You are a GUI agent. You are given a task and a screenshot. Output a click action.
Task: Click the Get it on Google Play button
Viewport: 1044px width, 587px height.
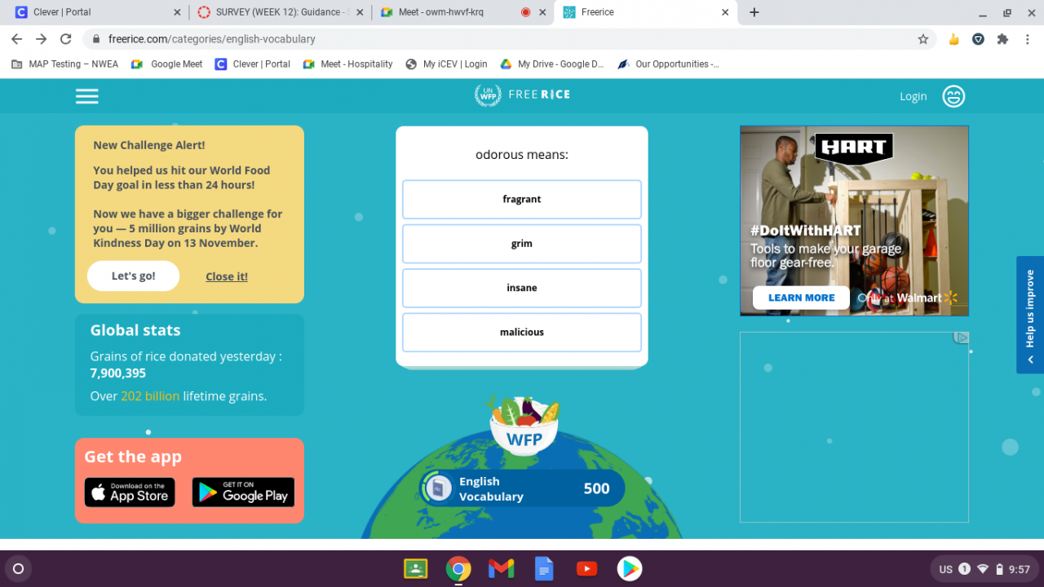243,492
